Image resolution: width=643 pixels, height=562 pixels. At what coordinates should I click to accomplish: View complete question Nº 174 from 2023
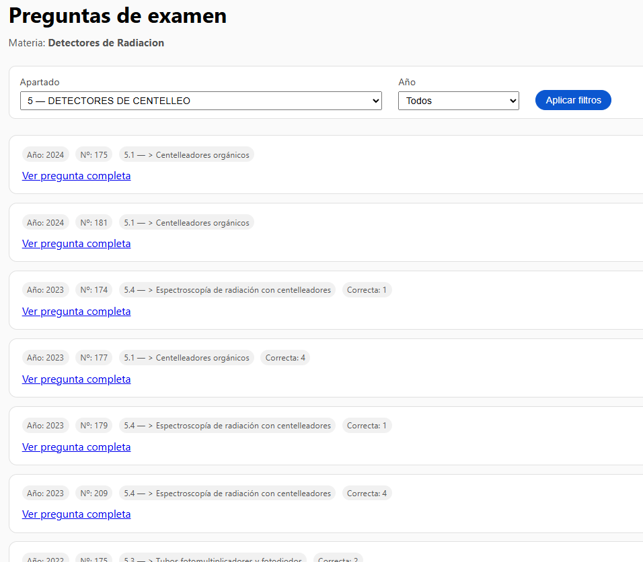tap(76, 312)
